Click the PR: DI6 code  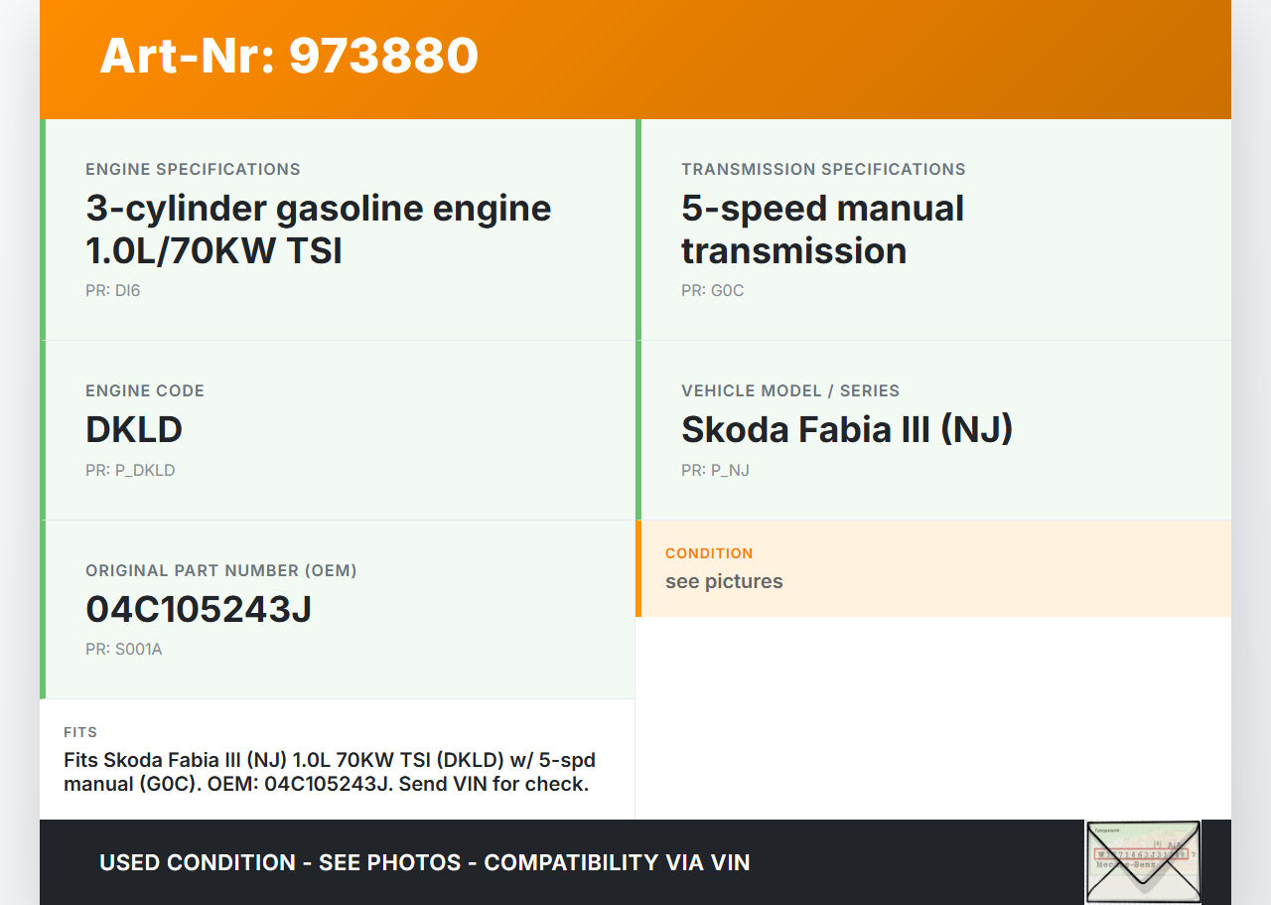coord(112,291)
